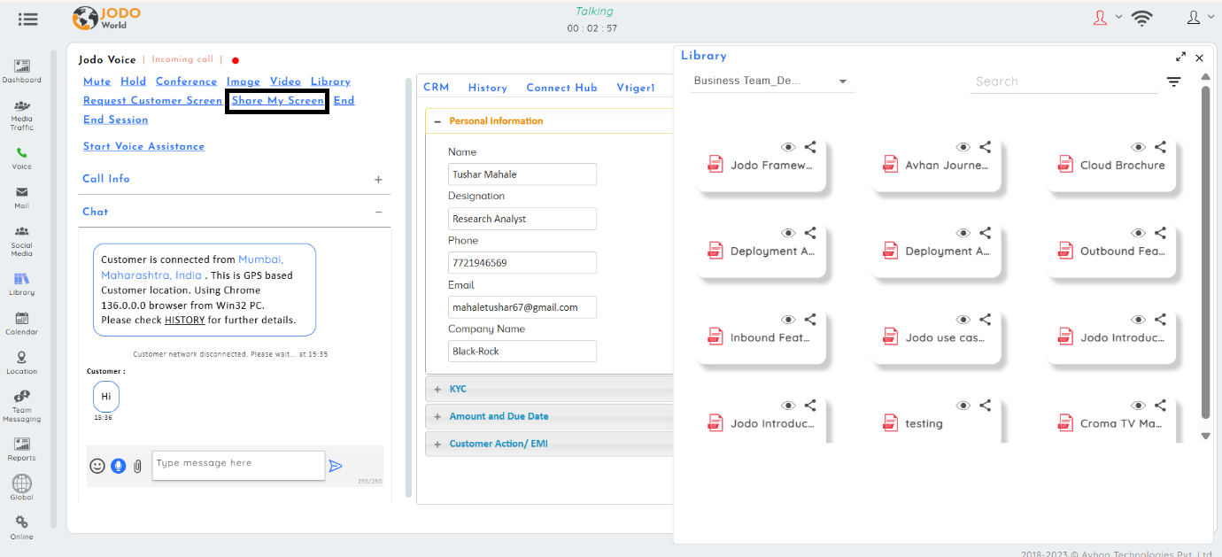Image resolution: width=1222 pixels, height=557 pixels.
Task: Expand the KYC section
Action: click(437, 390)
